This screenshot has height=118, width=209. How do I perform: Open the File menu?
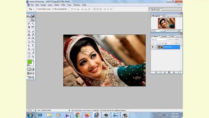(32, 5)
